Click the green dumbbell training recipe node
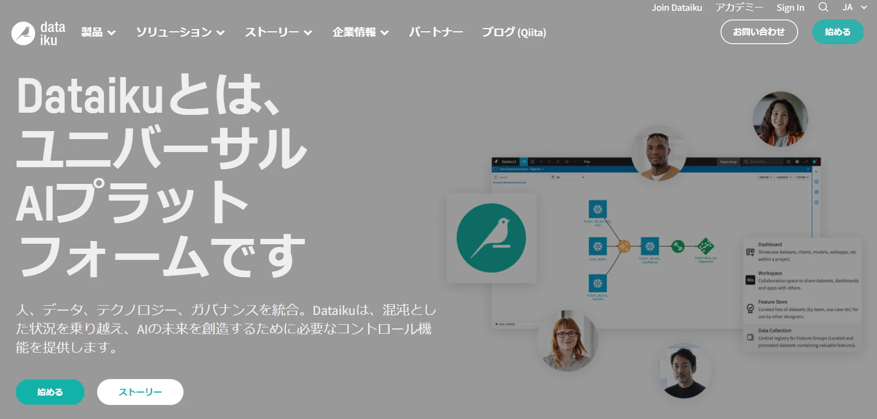 pyautogui.click(x=677, y=246)
